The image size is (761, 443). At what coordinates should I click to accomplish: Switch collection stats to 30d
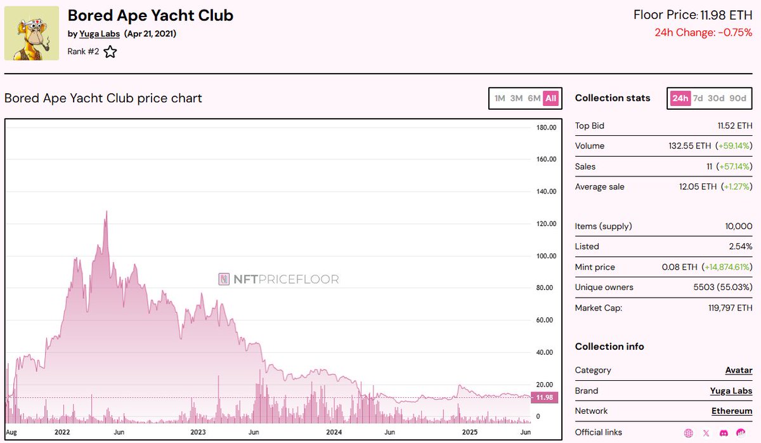click(716, 98)
